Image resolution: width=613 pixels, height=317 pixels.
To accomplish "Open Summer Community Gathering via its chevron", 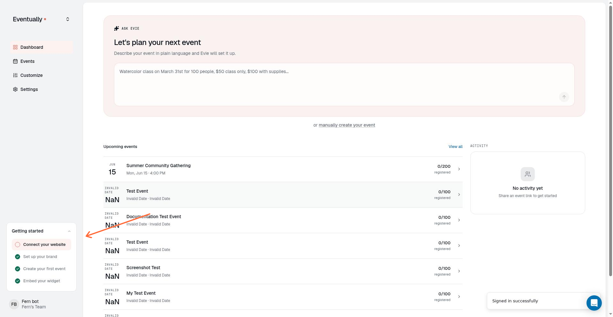I will pos(459,169).
